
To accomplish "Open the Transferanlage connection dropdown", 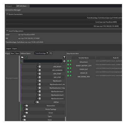I will (42, 53).
